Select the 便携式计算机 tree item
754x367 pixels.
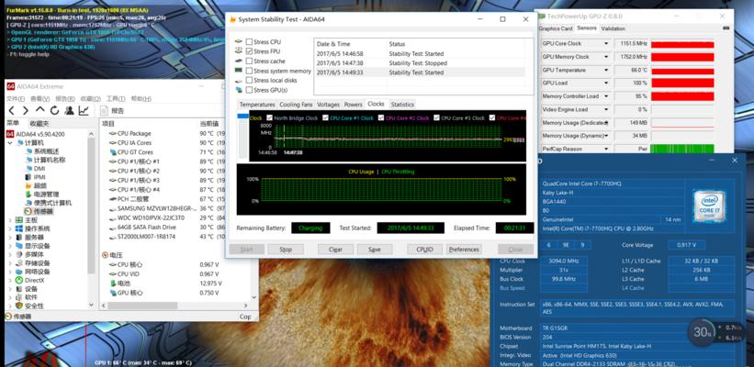[x=52, y=203]
